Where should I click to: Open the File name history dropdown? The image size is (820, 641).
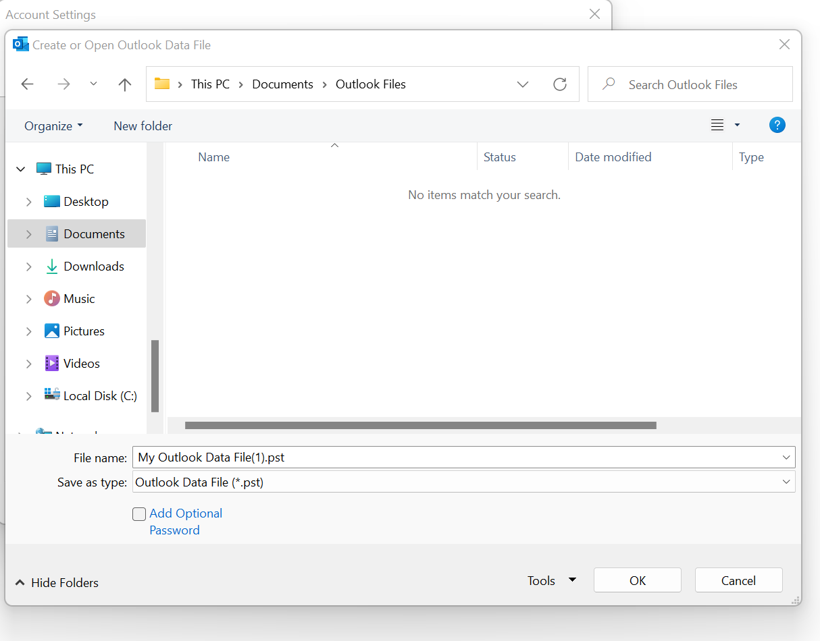click(786, 457)
